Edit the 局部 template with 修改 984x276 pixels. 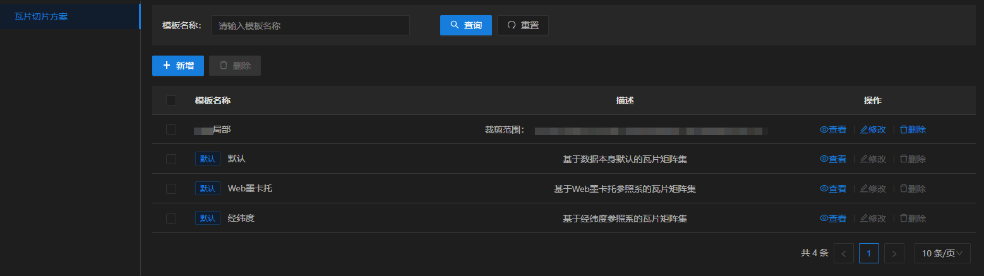[873, 129]
